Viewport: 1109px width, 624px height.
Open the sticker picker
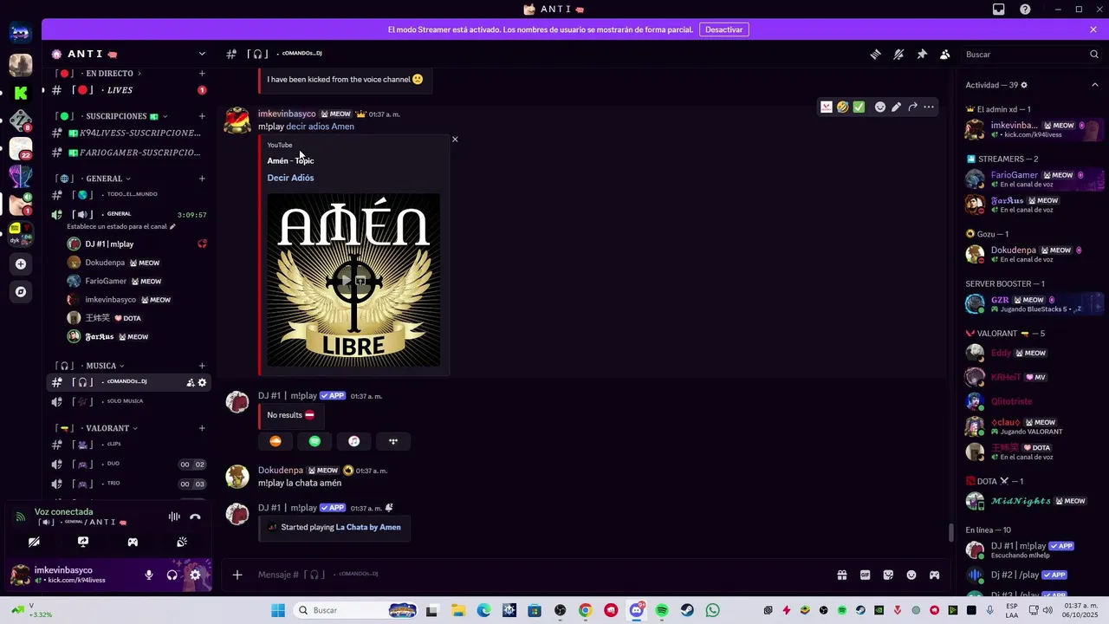[888, 575]
